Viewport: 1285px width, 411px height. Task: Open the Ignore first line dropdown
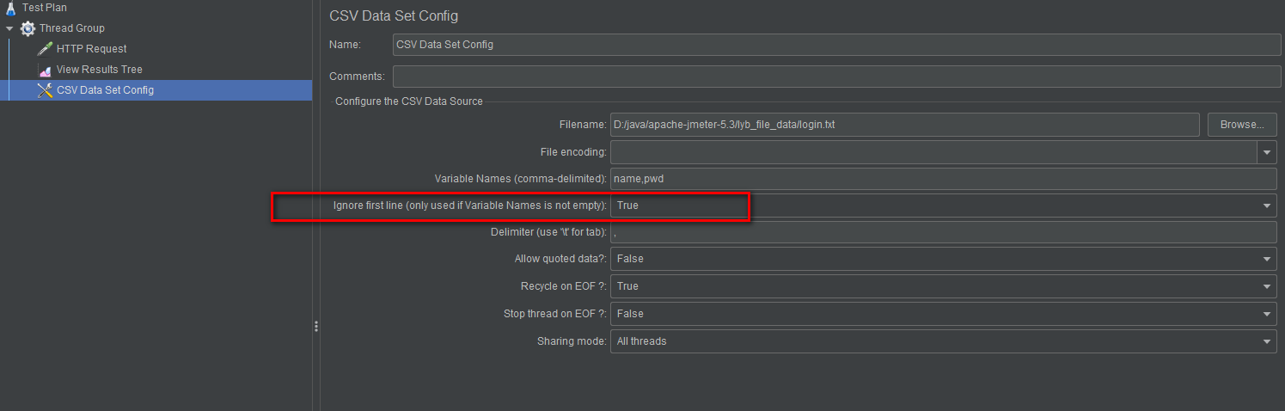tap(1267, 206)
